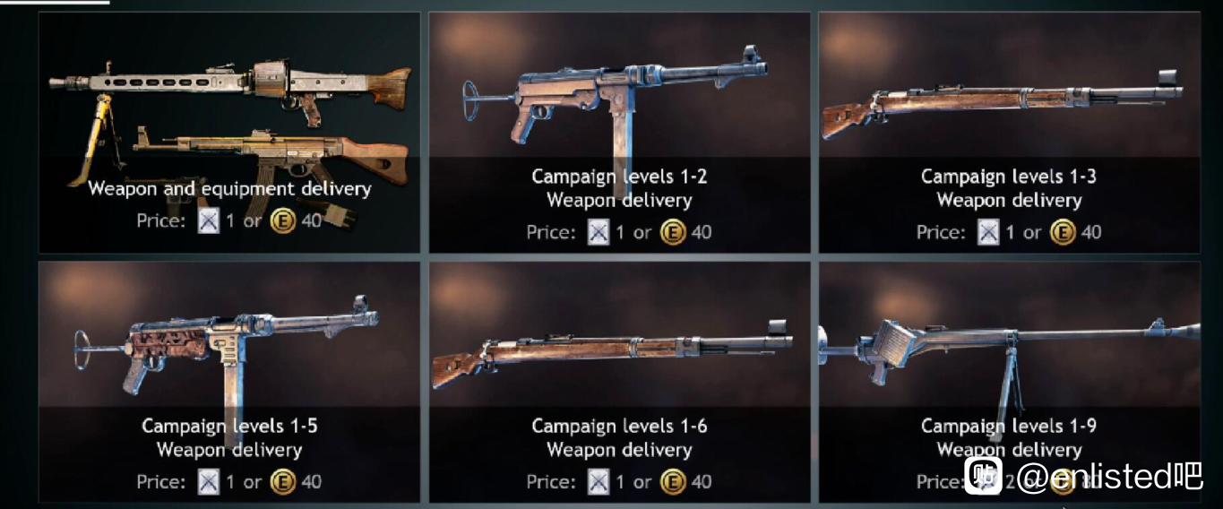Screen dimensions: 1223x509
Task: Click order ticket icon in Campaign levels 1-5 card
Action: pos(209,482)
